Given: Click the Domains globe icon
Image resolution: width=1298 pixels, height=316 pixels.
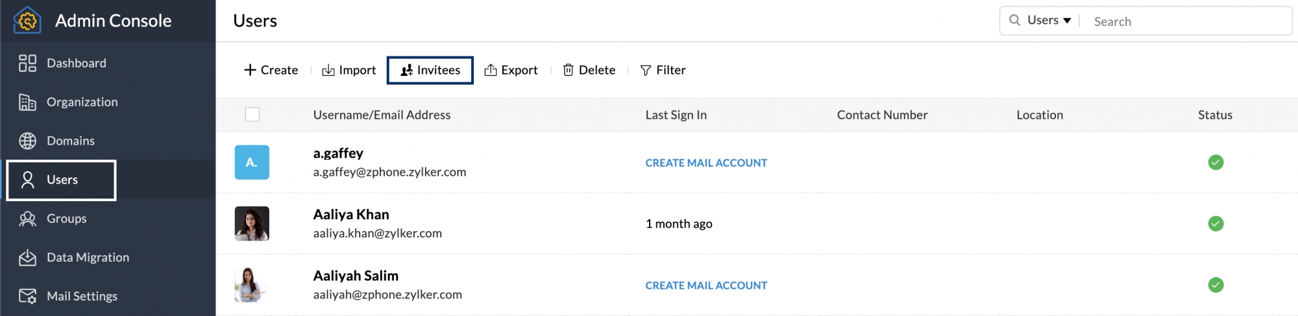Looking at the screenshot, I should click(x=27, y=141).
